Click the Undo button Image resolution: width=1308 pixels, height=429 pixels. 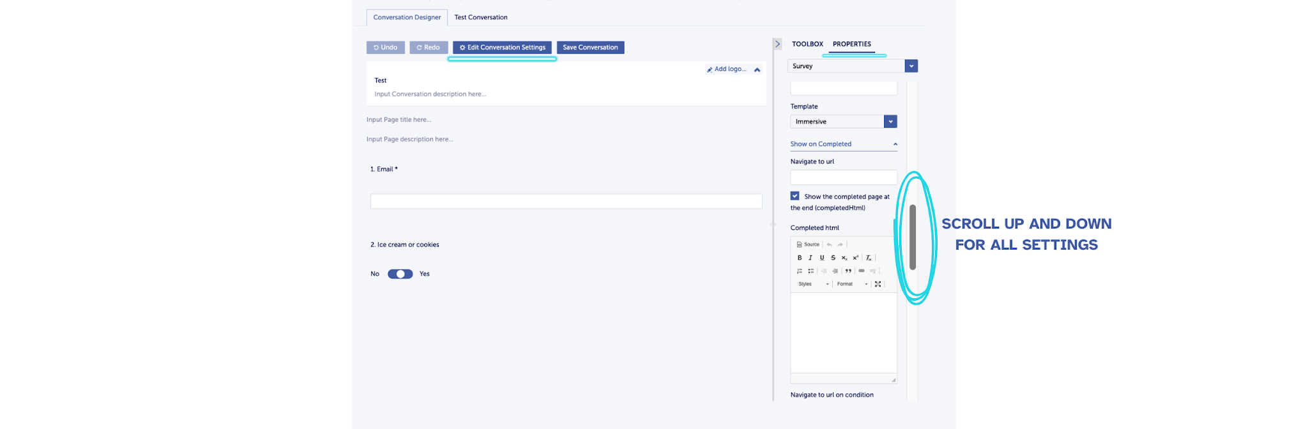click(386, 47)
